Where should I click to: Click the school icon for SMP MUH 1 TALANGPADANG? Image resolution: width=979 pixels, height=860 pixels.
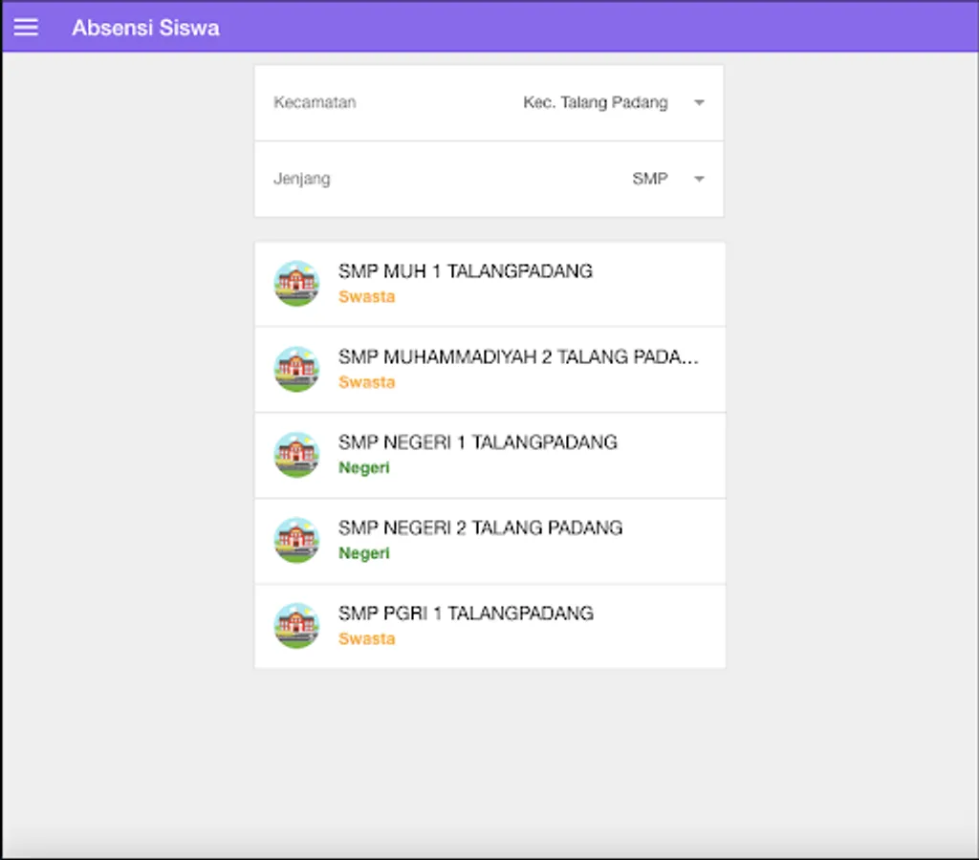point(296,283)
